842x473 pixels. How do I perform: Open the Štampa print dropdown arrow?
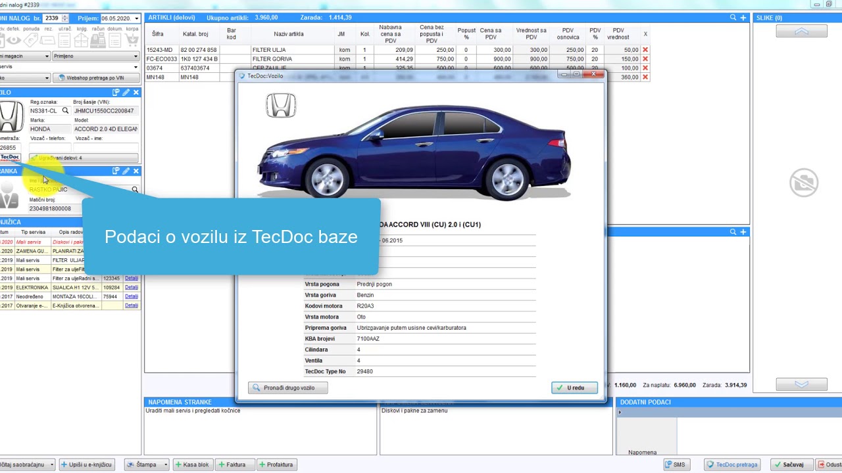point(166,464)
